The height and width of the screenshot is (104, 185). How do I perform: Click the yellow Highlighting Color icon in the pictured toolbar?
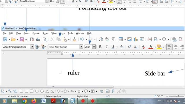(159, 47)
